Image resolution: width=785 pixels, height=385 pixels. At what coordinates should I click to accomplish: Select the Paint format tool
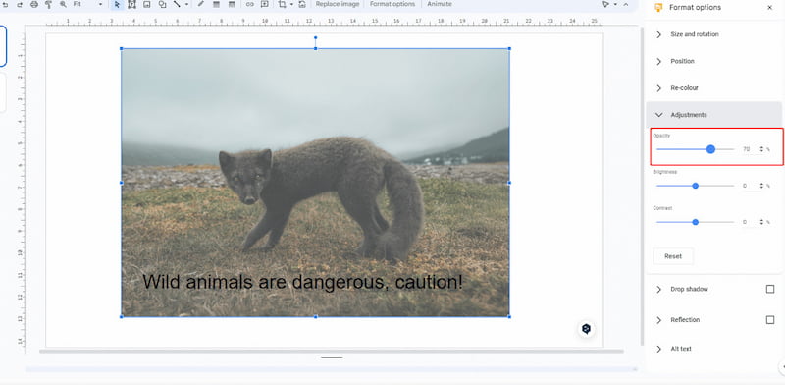click(48, 4)
